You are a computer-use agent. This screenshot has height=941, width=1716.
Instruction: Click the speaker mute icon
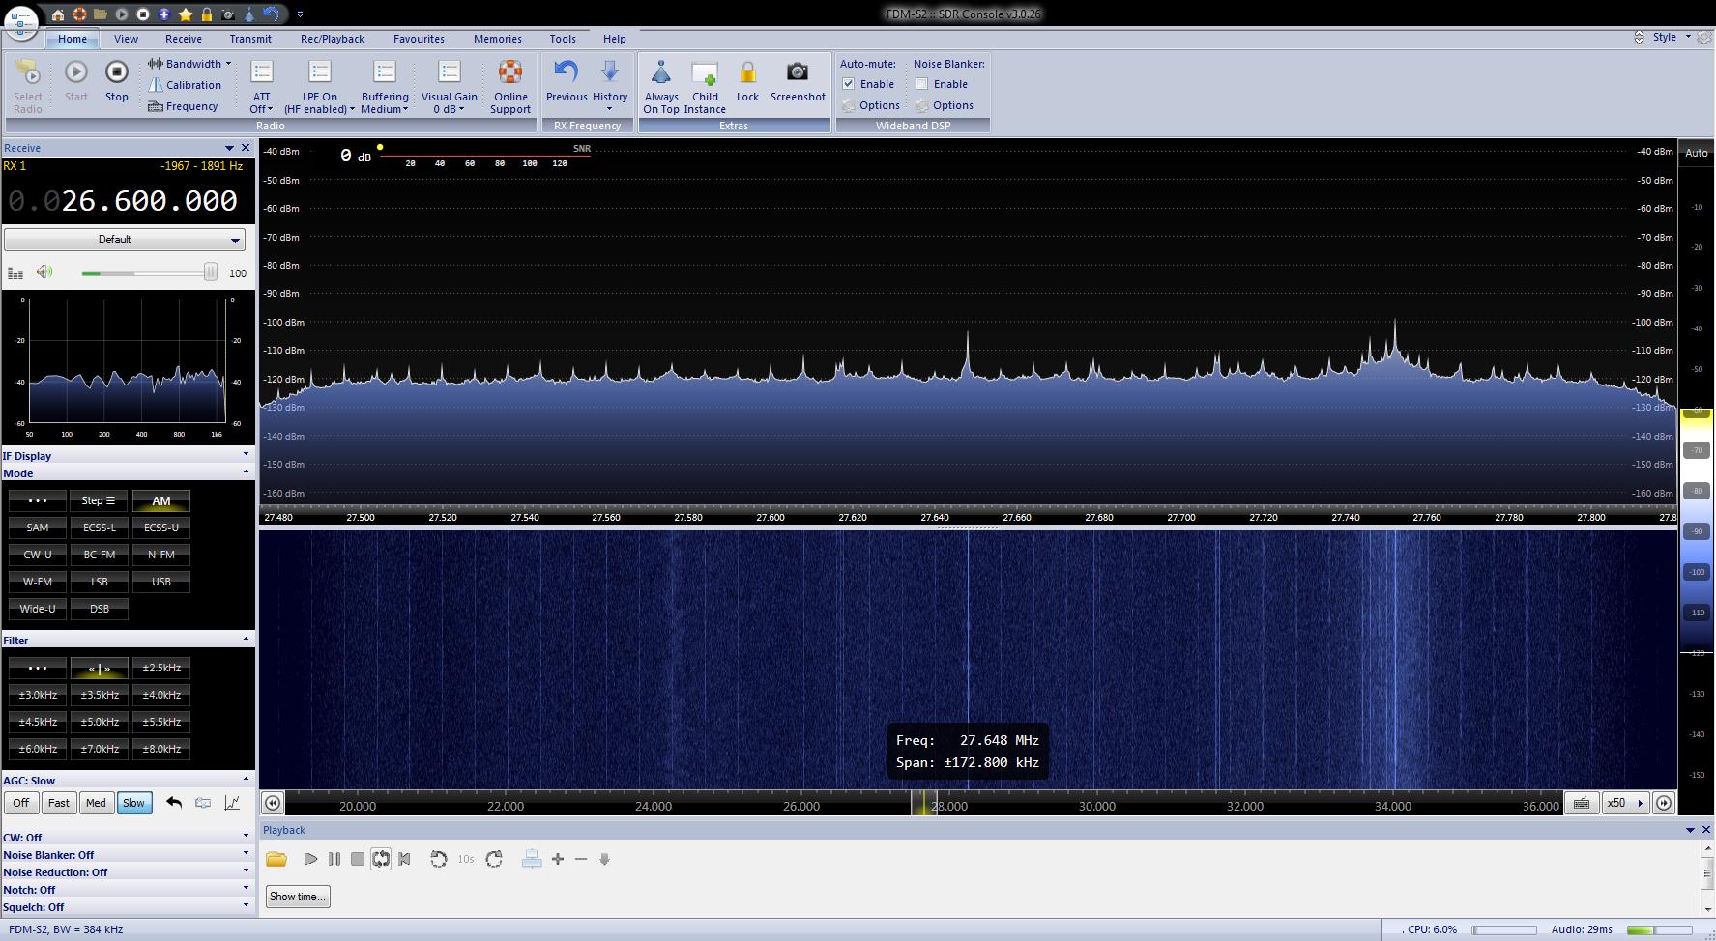[44, 272]
